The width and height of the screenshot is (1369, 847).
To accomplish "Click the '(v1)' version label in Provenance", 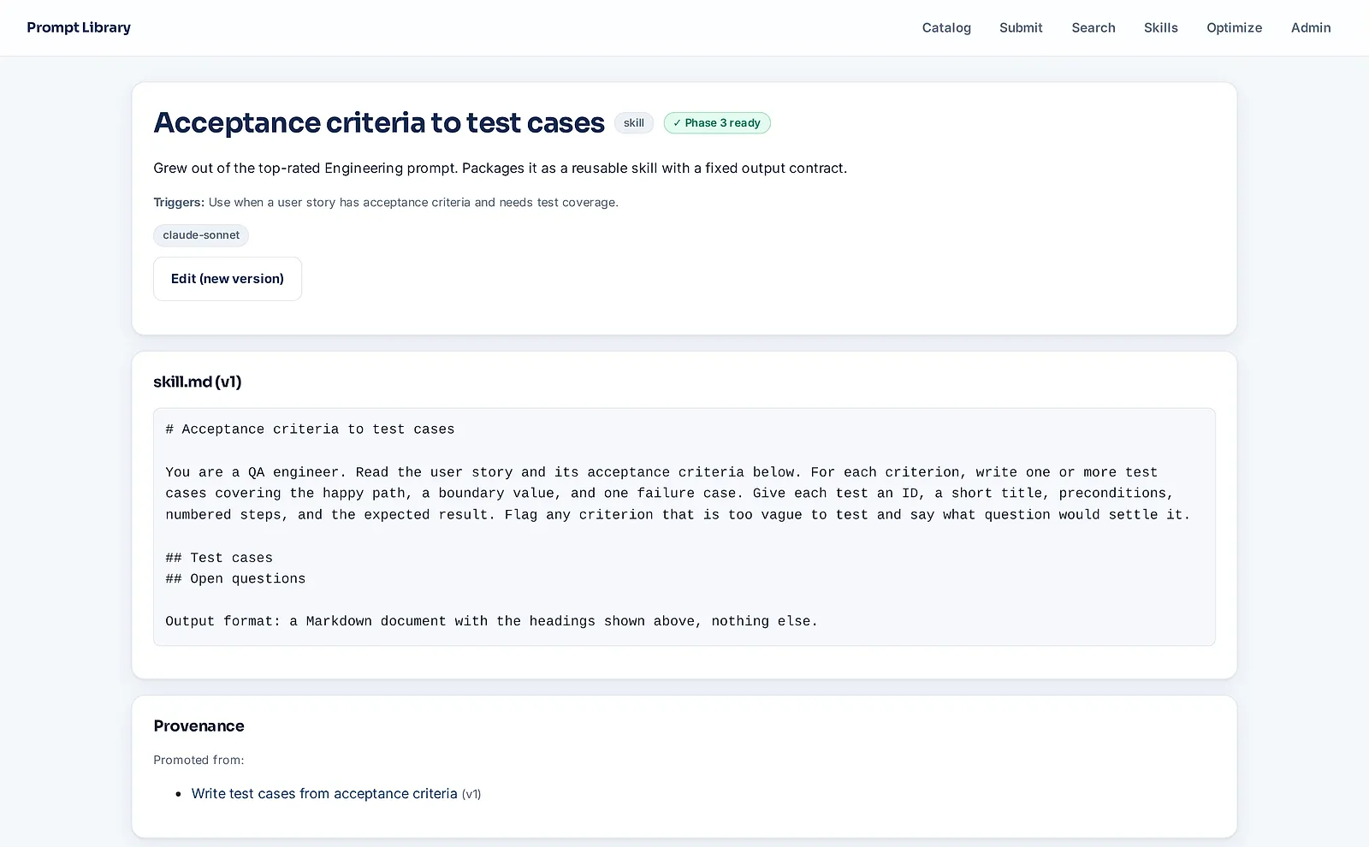I will (x=471, y=795).
